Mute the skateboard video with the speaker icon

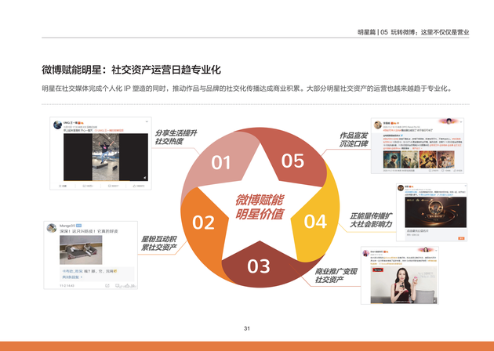(x=144, y=178)
